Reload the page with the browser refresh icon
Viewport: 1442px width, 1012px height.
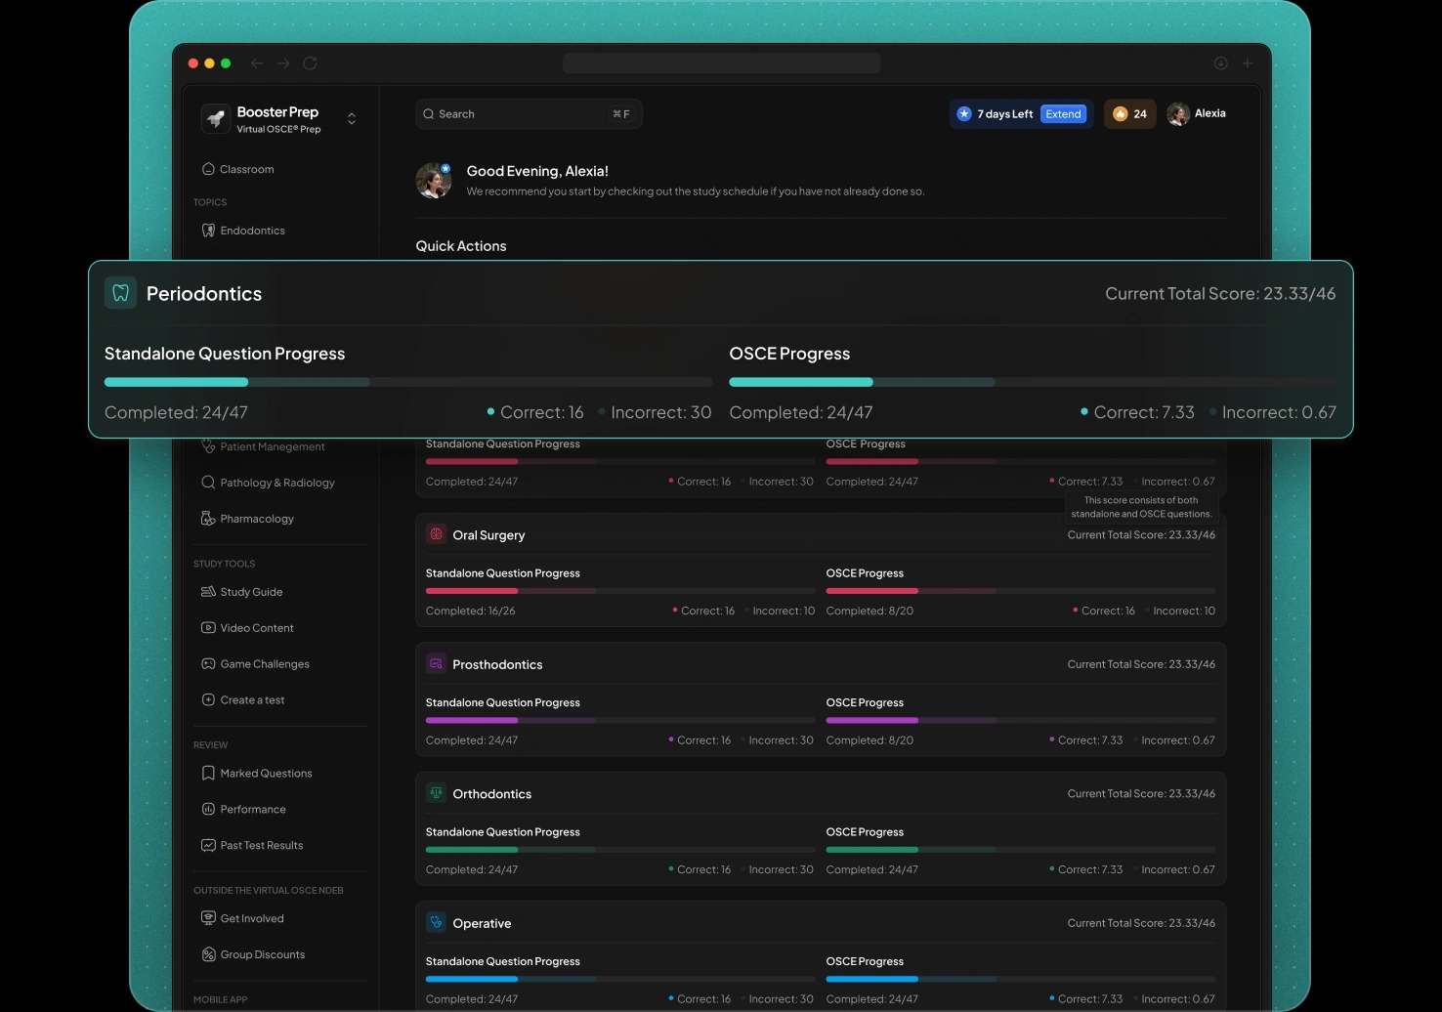coord(310,63)
